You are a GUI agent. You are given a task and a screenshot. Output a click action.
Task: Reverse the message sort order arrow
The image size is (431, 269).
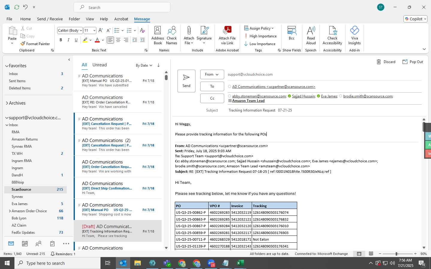pos(158,65)
